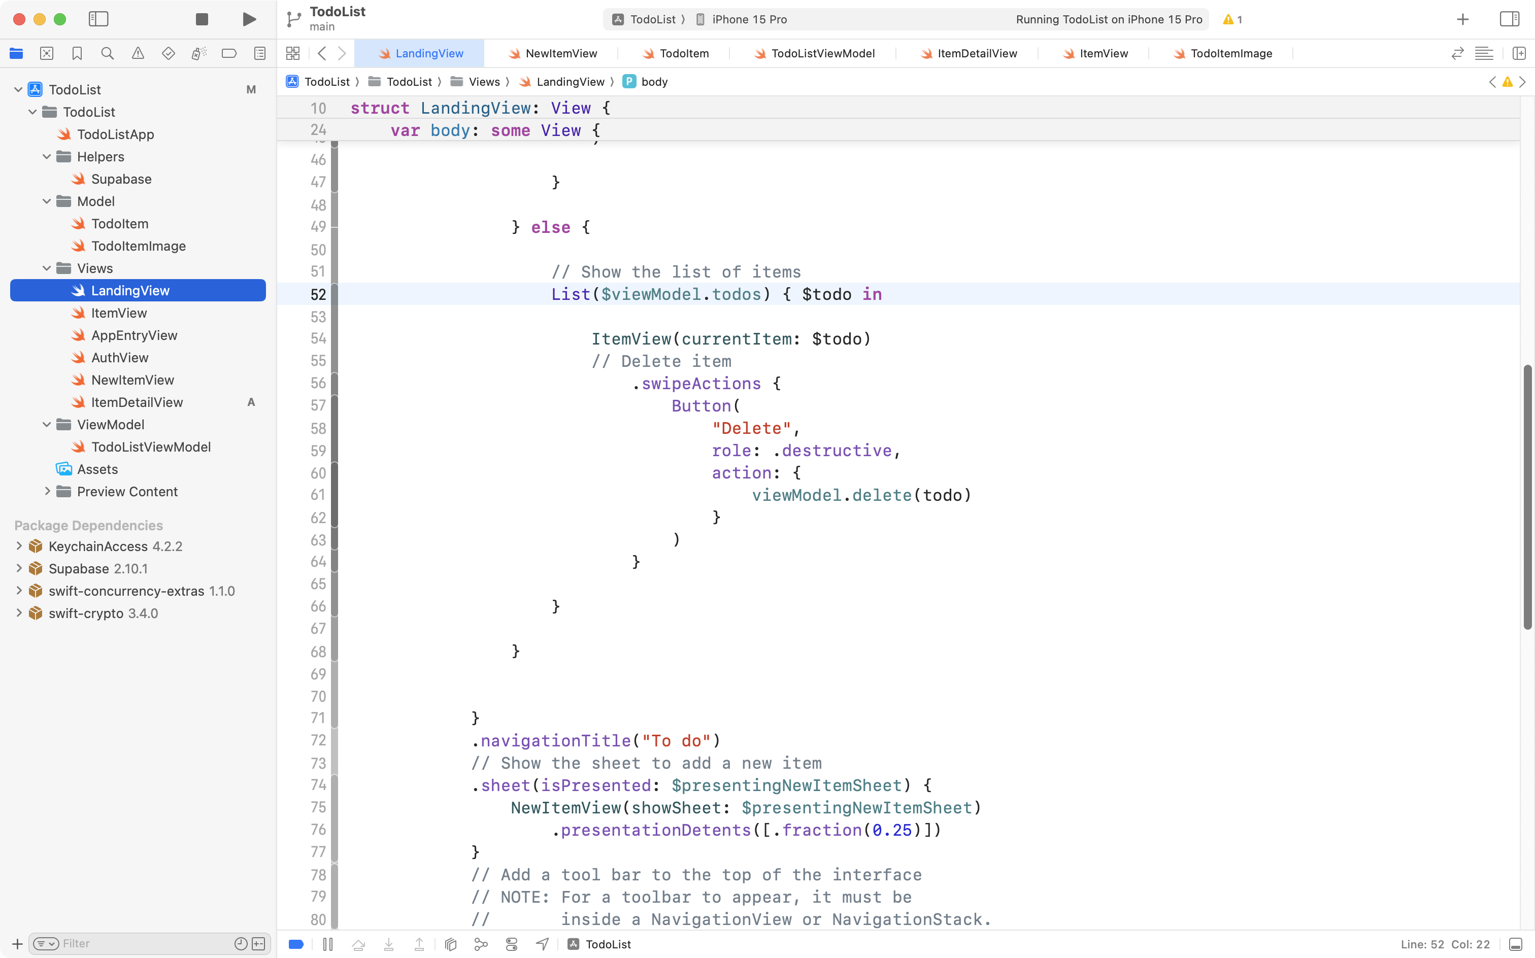Toggle the Environment Overrides control
1535x958 pixels.
512,944
